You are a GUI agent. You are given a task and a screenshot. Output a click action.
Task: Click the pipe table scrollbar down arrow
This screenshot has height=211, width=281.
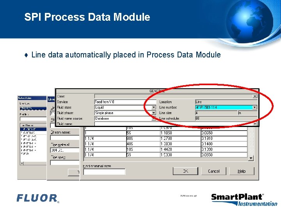coord(251,158)
